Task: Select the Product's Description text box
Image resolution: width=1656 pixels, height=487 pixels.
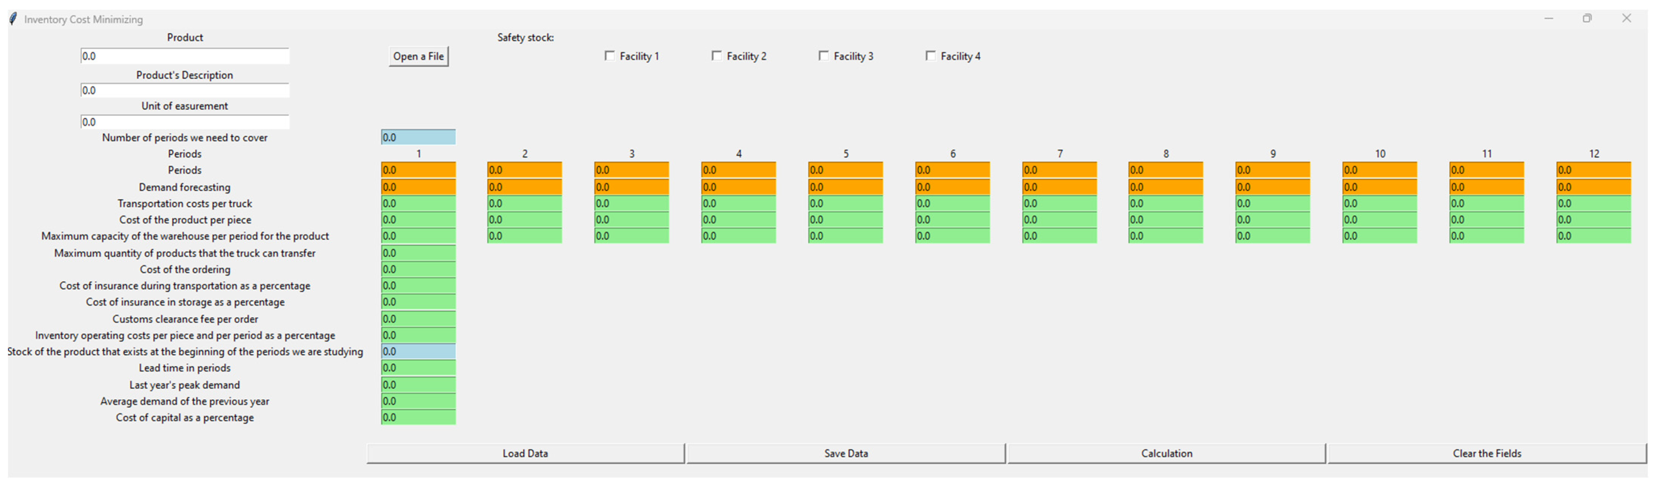Action: [x=185, y=91]
